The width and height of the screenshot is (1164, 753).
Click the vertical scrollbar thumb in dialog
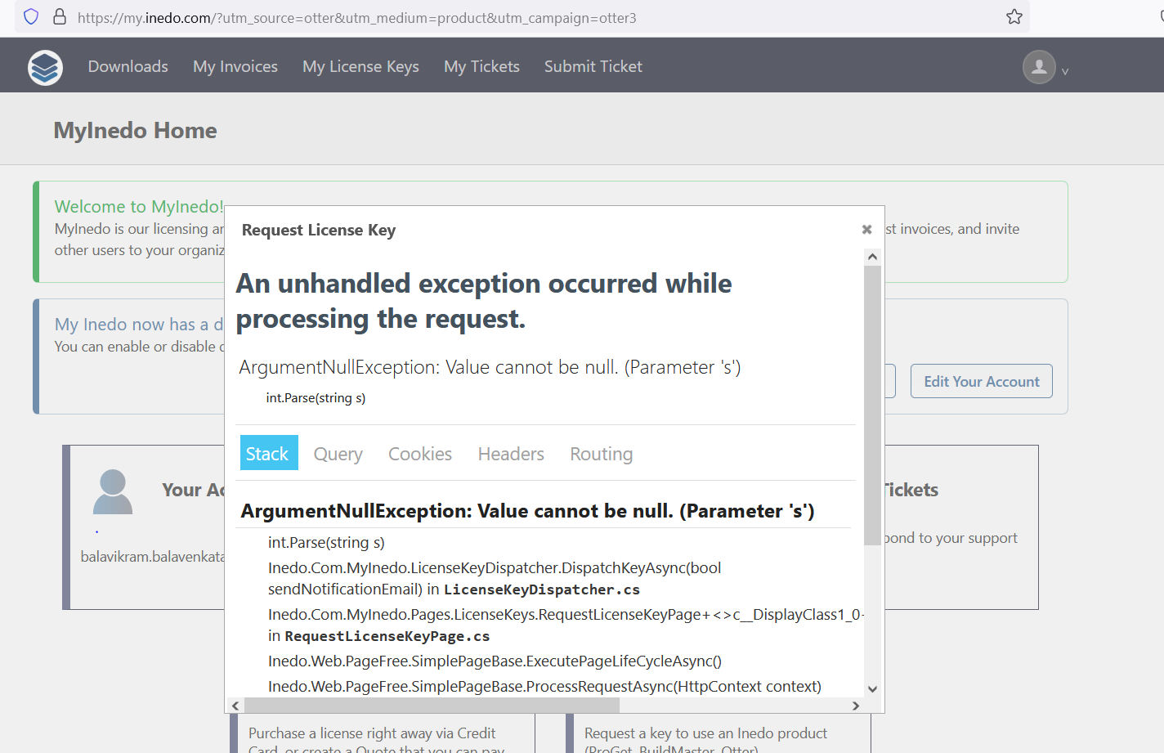coord(872,405)
